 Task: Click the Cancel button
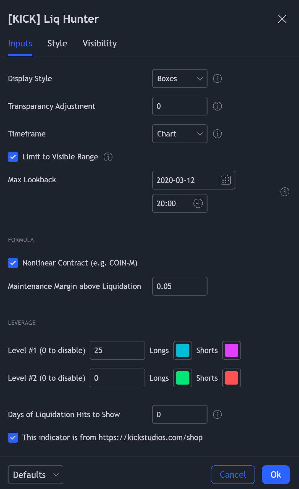(x=233, y=475)
